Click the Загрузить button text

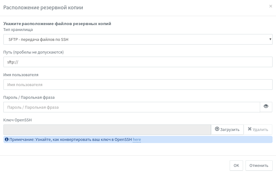[230, 130]
